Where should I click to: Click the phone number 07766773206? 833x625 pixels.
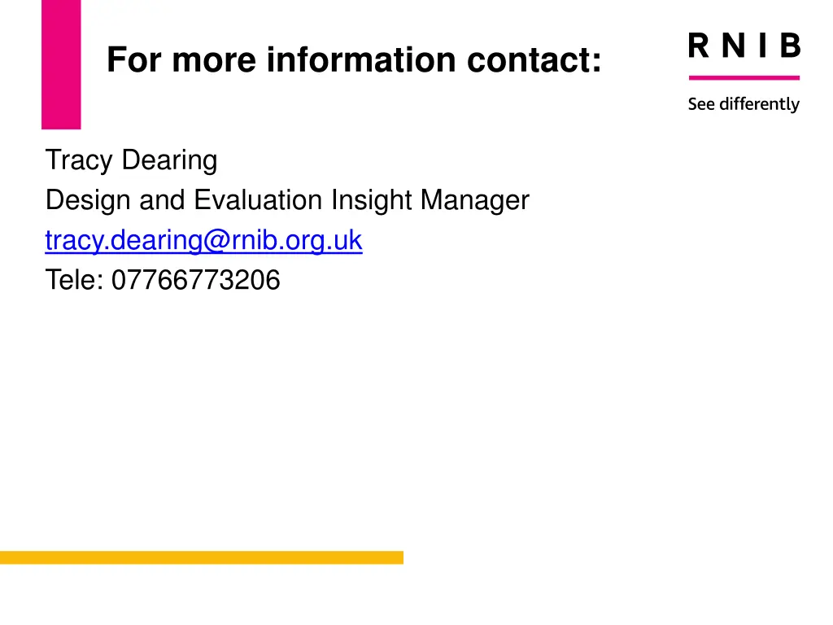(195, 280)
